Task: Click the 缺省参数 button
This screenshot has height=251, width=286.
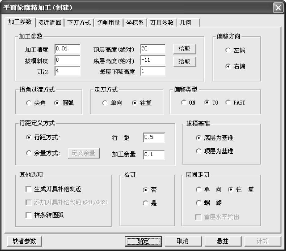Action: 24,241
